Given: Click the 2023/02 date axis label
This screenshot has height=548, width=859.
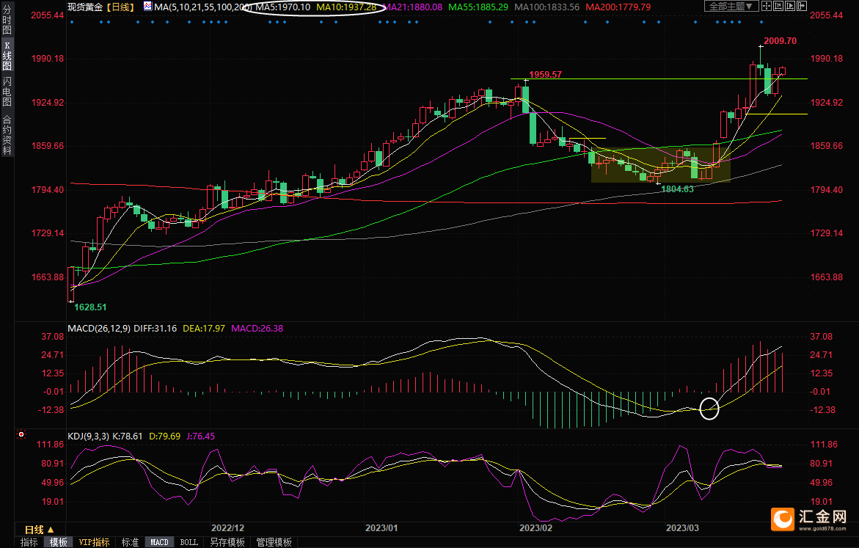Looking at the screenshot, I should point(535,527).
